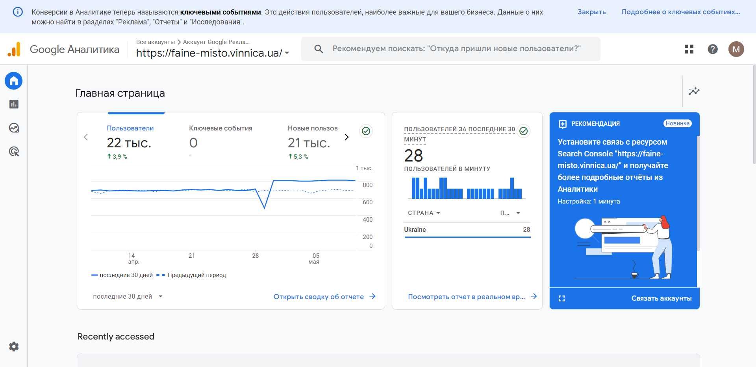This screenshot has height=367, width=756.
Task: Click Посмотреть отчет в реальном времени link
Action: [x=466, y=297]
